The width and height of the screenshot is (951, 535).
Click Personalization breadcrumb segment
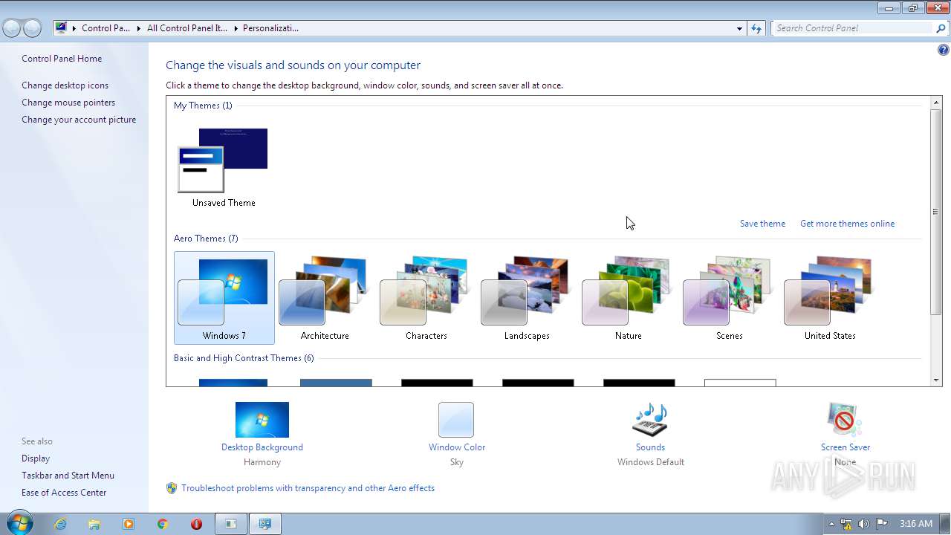point(270,28)
